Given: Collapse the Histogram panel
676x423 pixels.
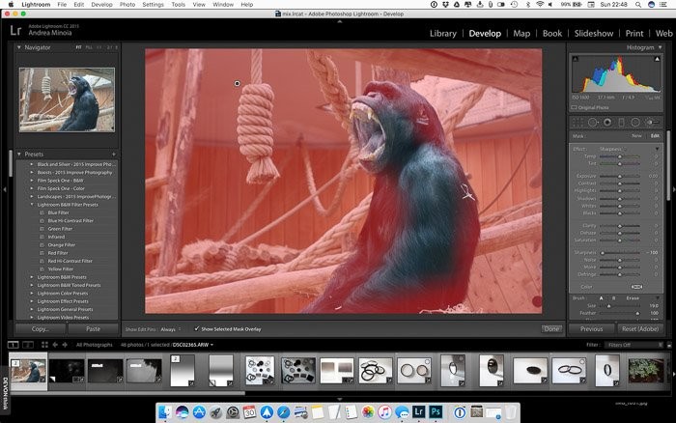Looking at the screenshot, I should click(x=660, y=47).
